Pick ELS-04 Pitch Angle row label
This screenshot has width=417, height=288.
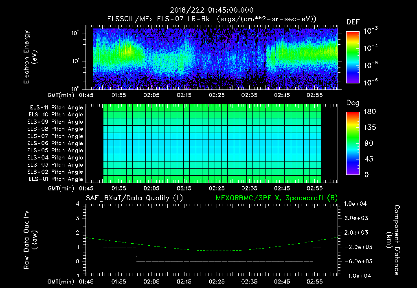55,158
